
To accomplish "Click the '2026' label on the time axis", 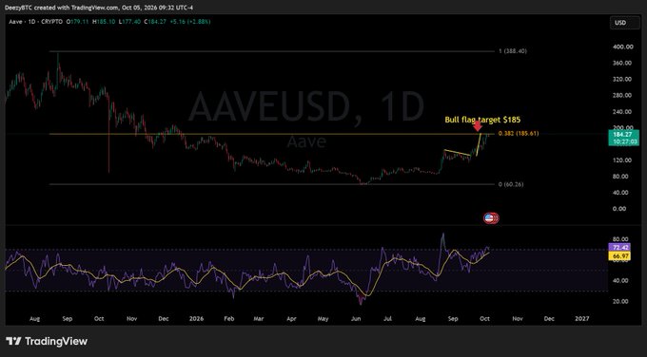I will (196, 319).
